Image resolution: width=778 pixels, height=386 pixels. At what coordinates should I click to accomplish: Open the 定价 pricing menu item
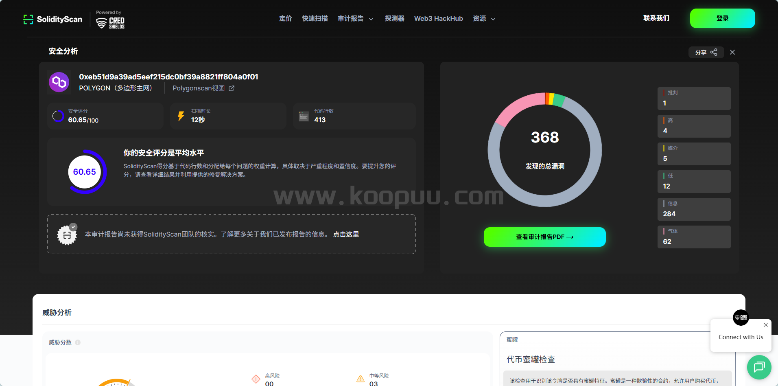285,18
